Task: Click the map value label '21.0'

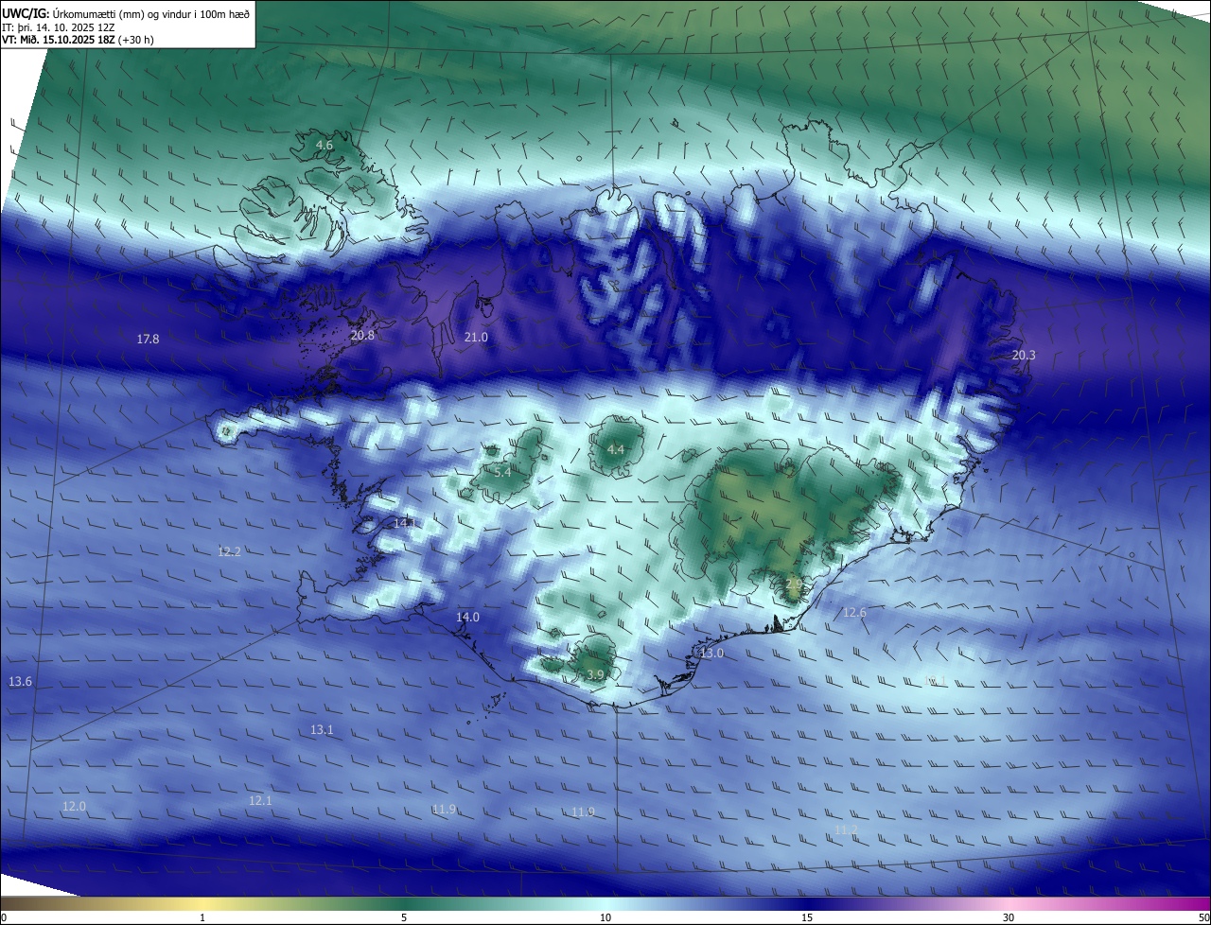Action: coord(476,337)
